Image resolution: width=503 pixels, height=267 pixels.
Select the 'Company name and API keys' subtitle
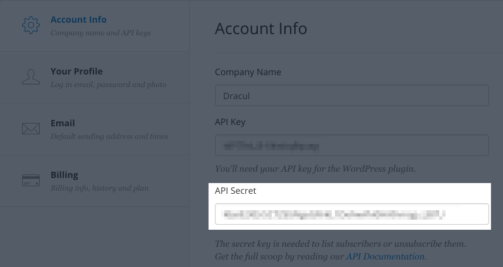coord(100,33)
